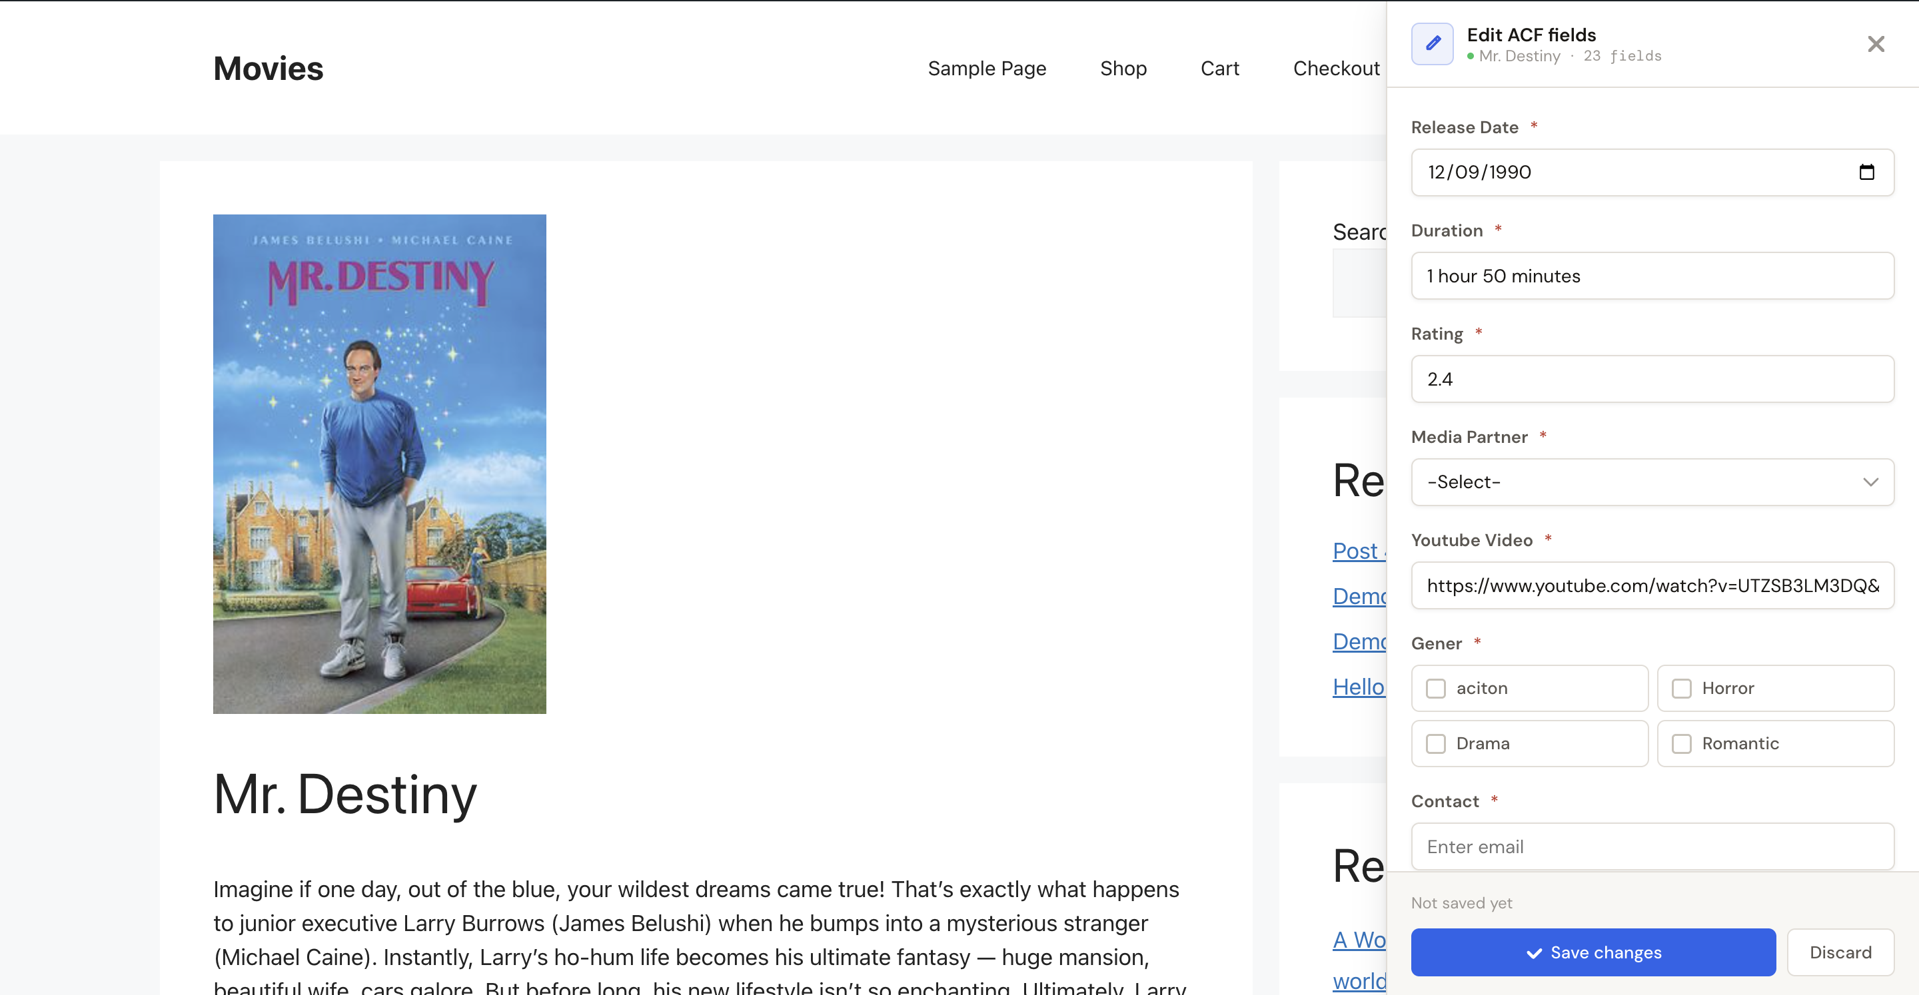Click the Contact email field
Screen dimensions: 1919x995
[1652, 846]
